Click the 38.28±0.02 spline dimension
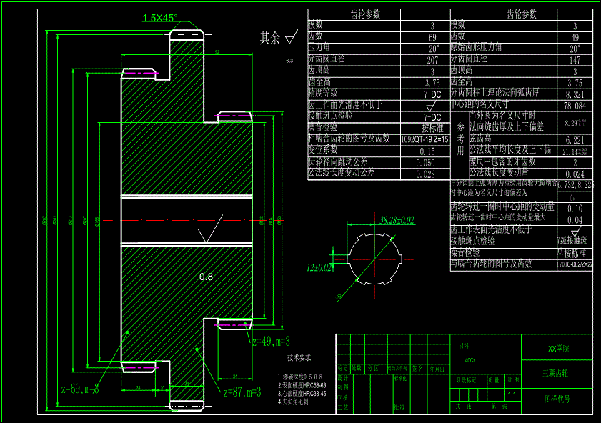The height and width of the screenshot is (423, 601). click(397, 220)
